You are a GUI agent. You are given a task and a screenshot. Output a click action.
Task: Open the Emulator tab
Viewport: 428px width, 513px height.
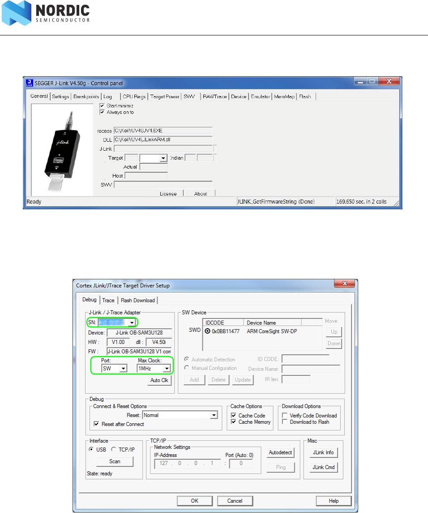261,96
